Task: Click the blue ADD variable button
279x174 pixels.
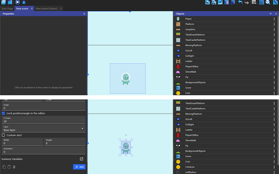Action: 79,167
